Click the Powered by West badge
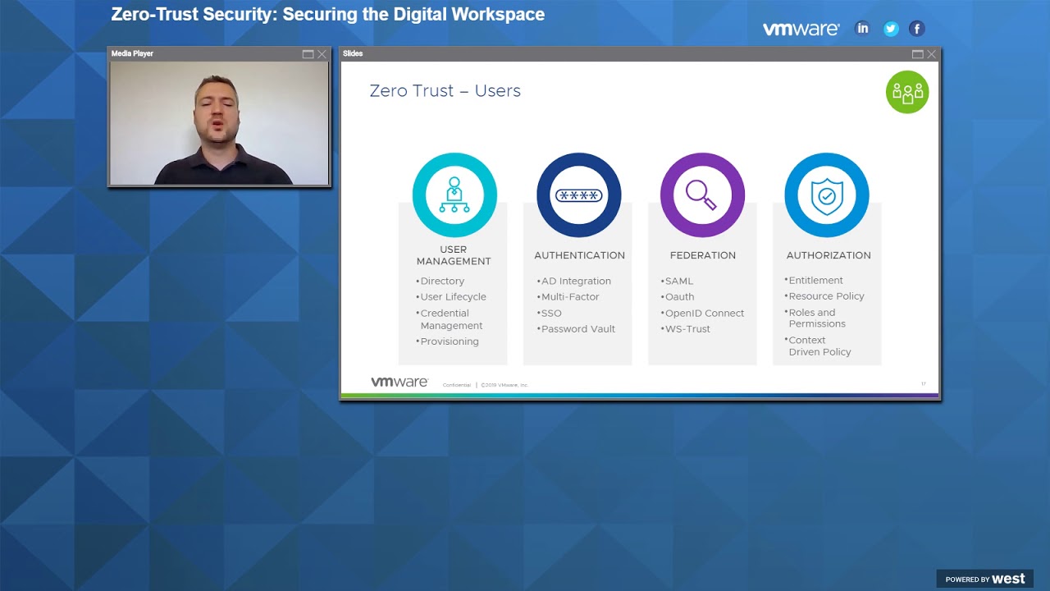Viewport: 1050px width, 591px height. pos(984,579)
